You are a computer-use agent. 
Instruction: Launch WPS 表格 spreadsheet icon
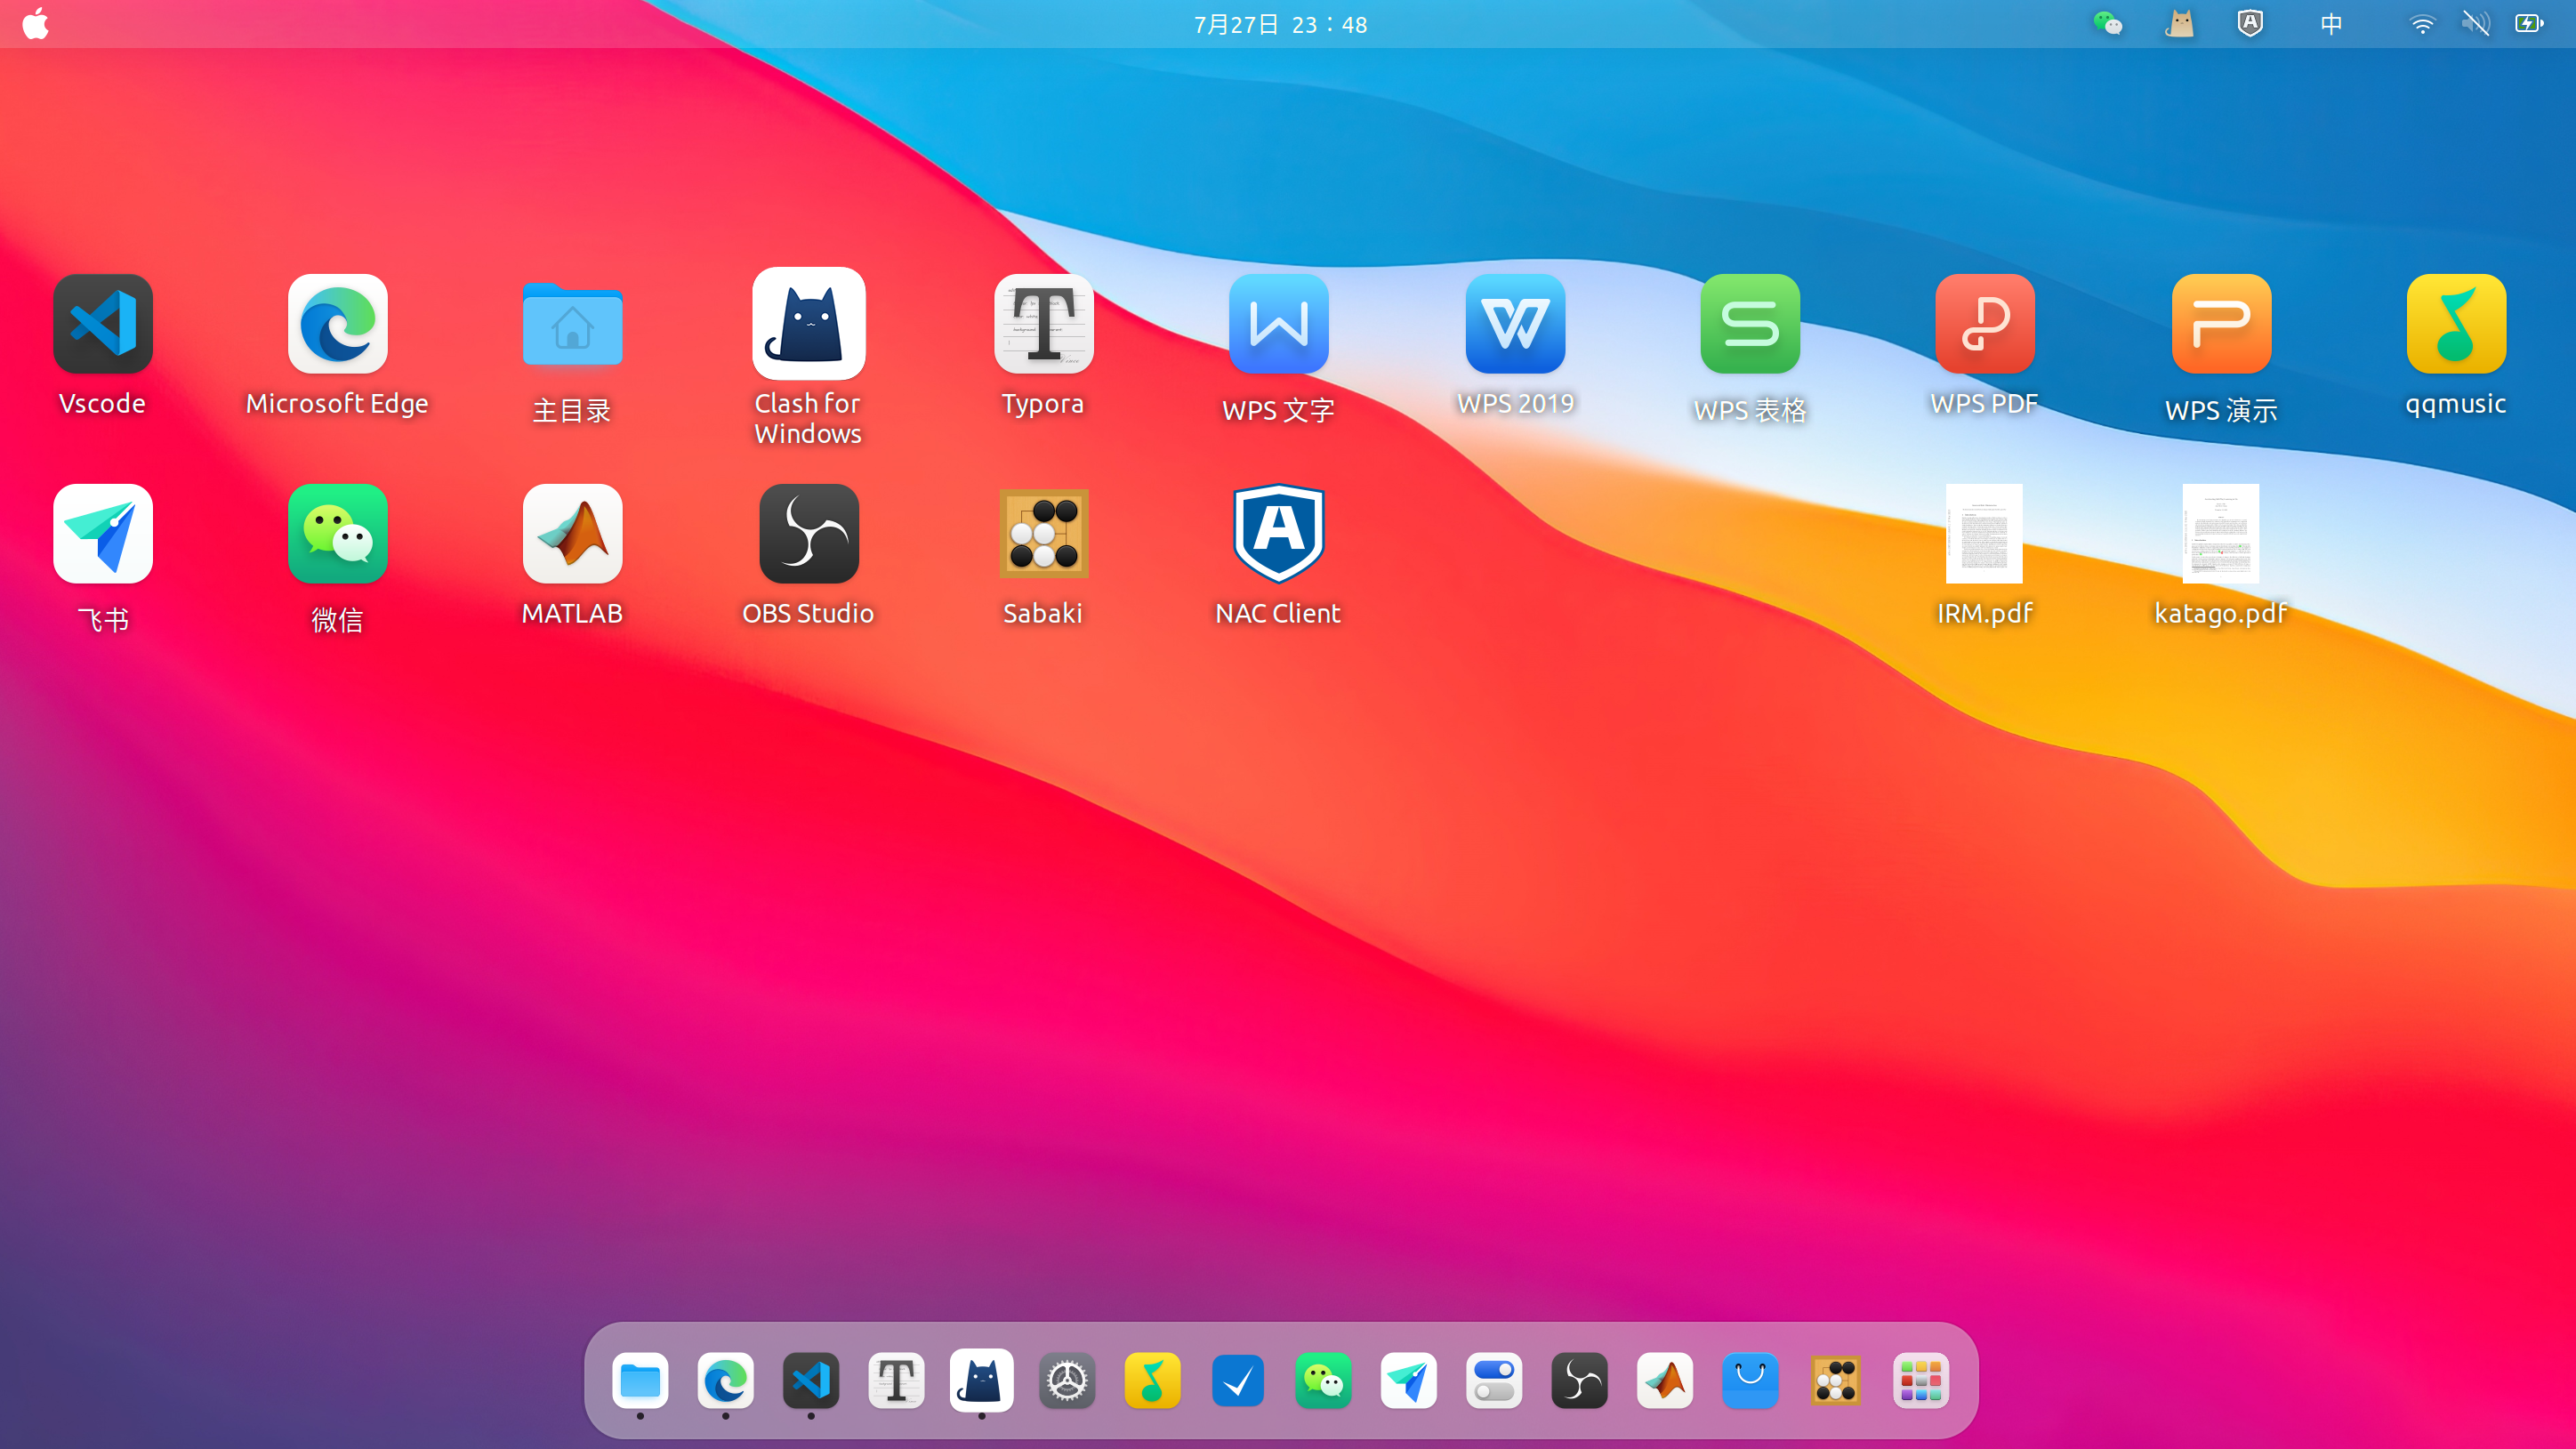point(1750,324)
